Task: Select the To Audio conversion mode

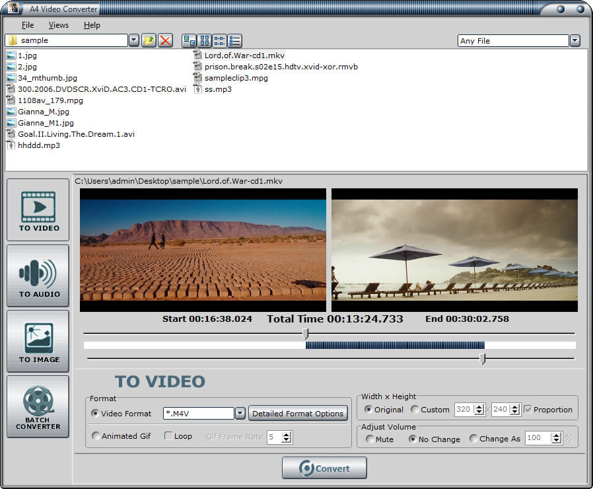Action: click(x=37, y=276)
